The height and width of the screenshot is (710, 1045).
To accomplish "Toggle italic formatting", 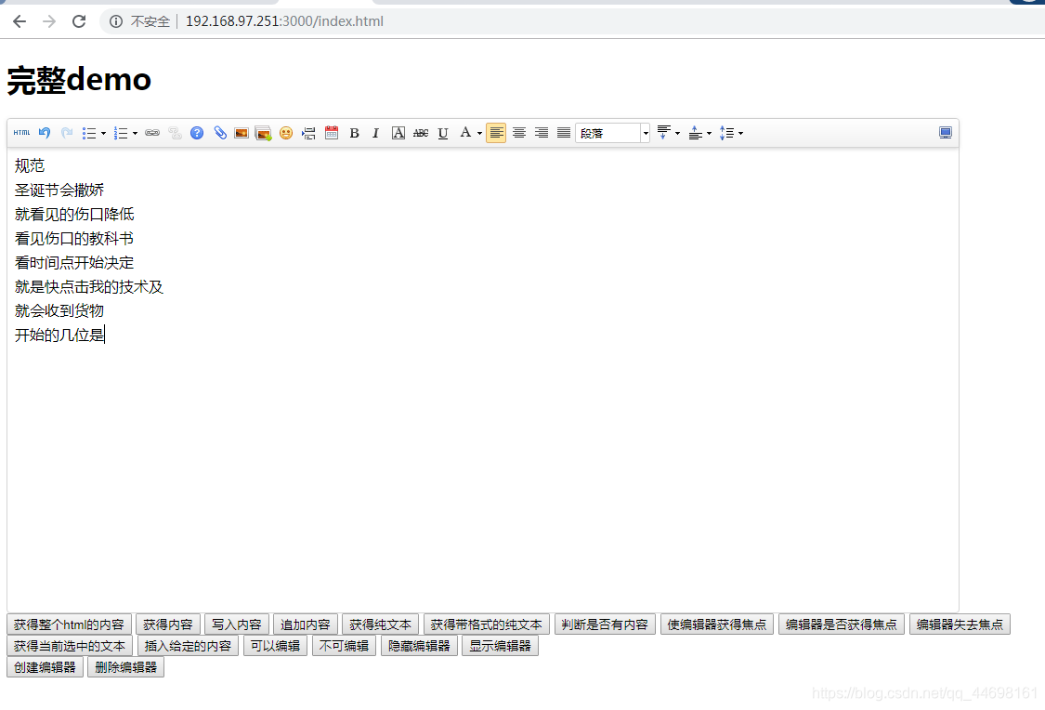I will (x=376, y=133).
